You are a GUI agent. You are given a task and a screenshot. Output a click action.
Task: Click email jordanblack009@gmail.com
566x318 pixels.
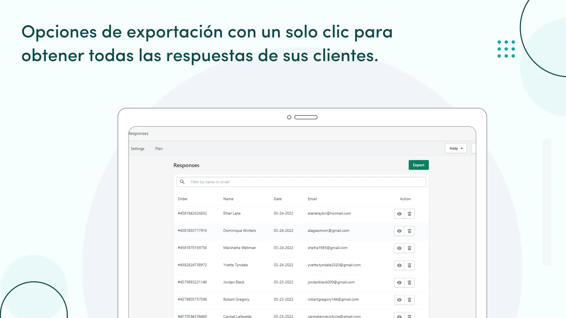(x=331, y=282)
